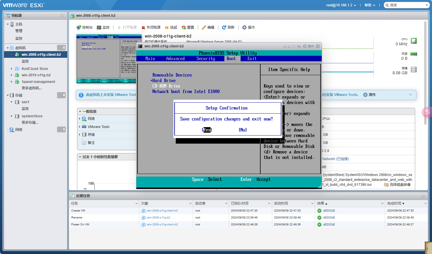Open 更多存储... more storage link
This screenshot has width=432, height=254.
click(30, 123)
